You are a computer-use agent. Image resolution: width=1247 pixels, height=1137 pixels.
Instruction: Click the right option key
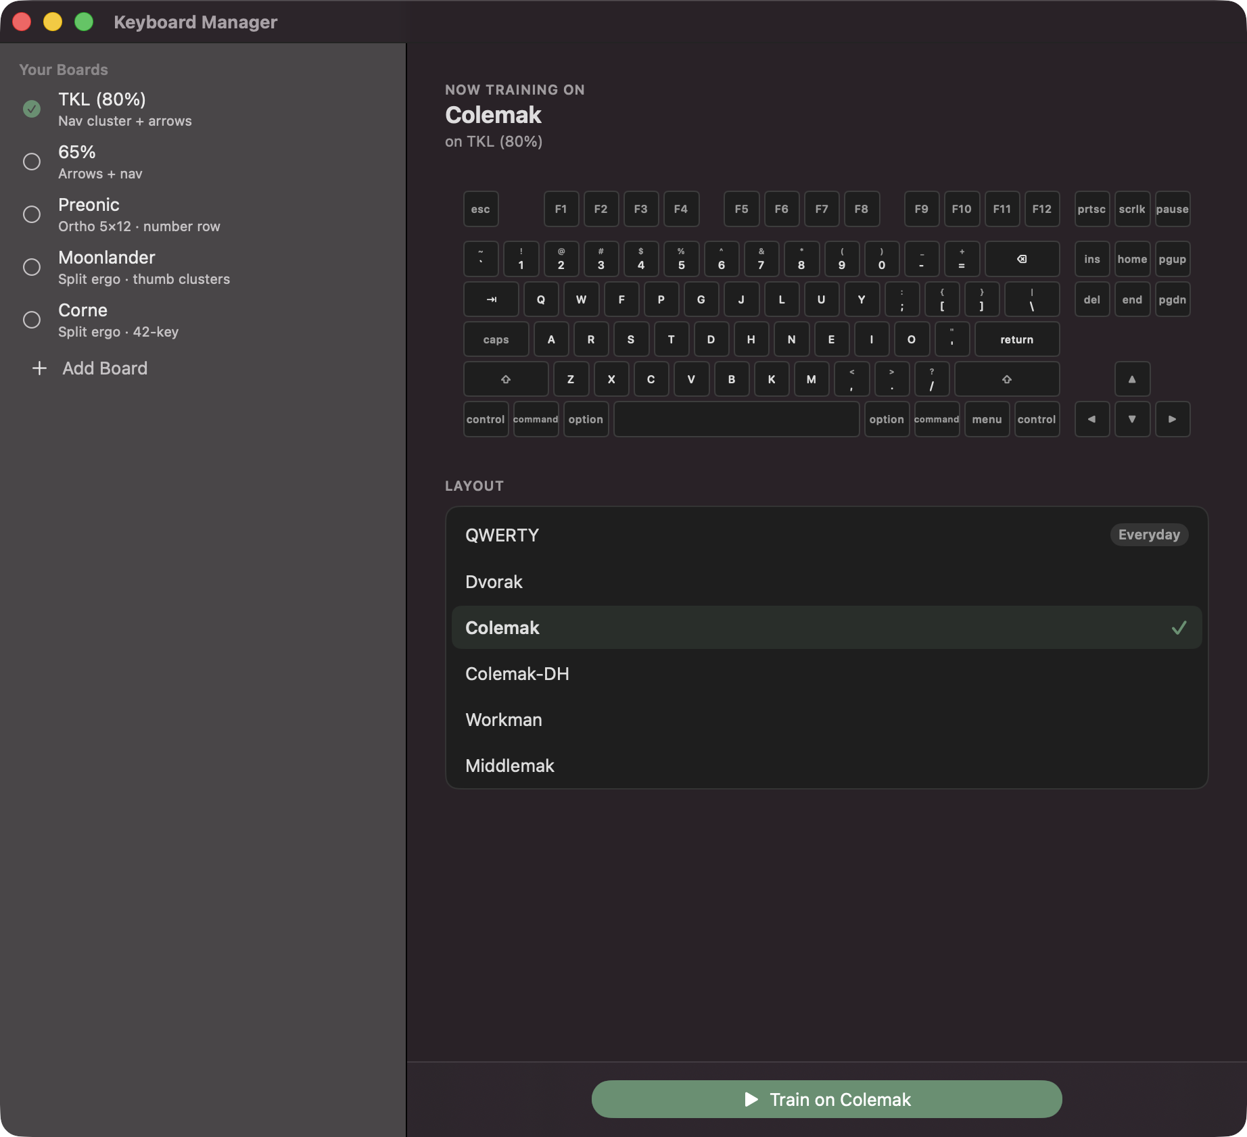[x=887, y=419]
